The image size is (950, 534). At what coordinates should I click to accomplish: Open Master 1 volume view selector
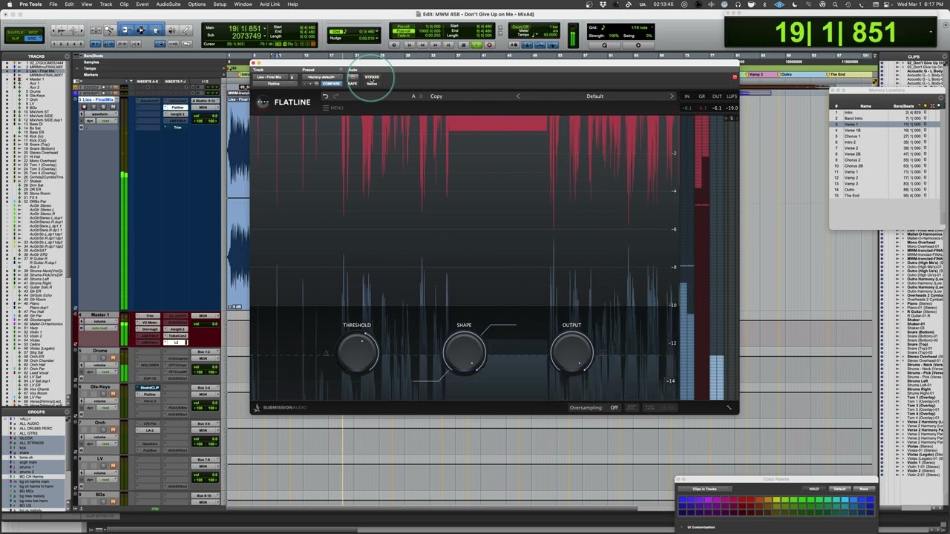point(99,322)
